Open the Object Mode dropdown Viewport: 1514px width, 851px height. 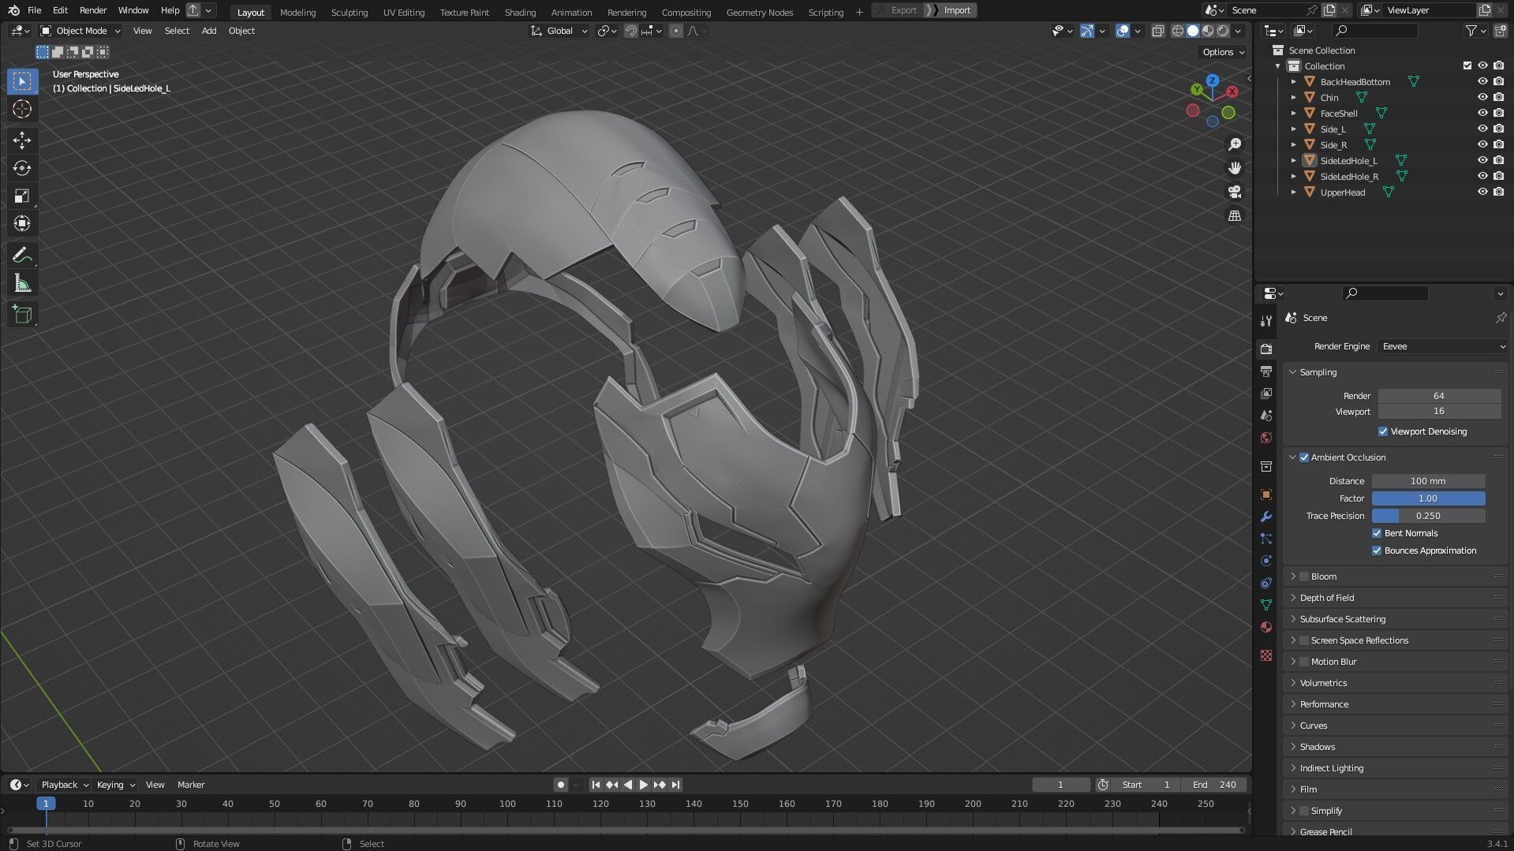click(80, 31)
